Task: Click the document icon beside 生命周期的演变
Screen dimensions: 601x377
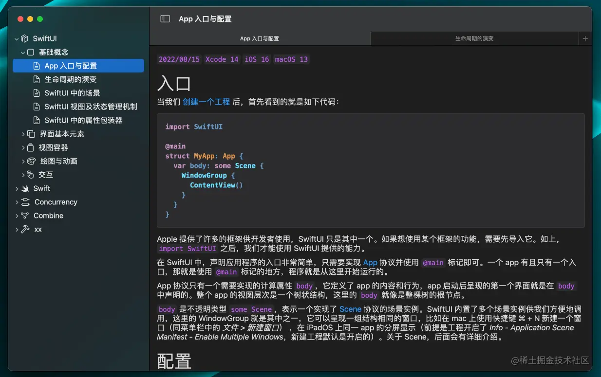Action: [x=37, y=79]
